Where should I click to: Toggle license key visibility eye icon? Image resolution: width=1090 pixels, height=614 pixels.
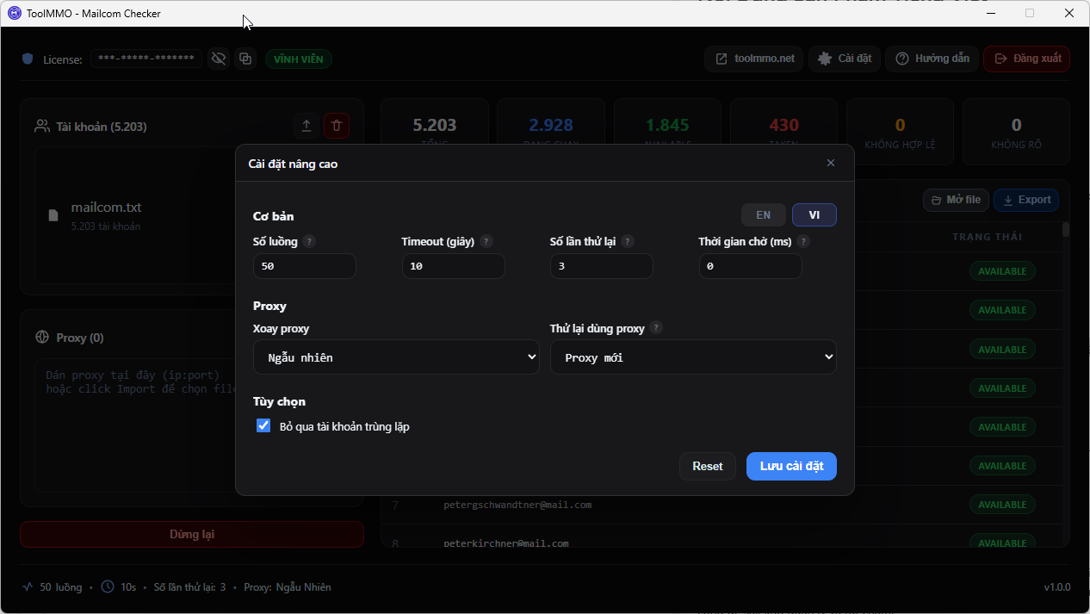point(219,59)
